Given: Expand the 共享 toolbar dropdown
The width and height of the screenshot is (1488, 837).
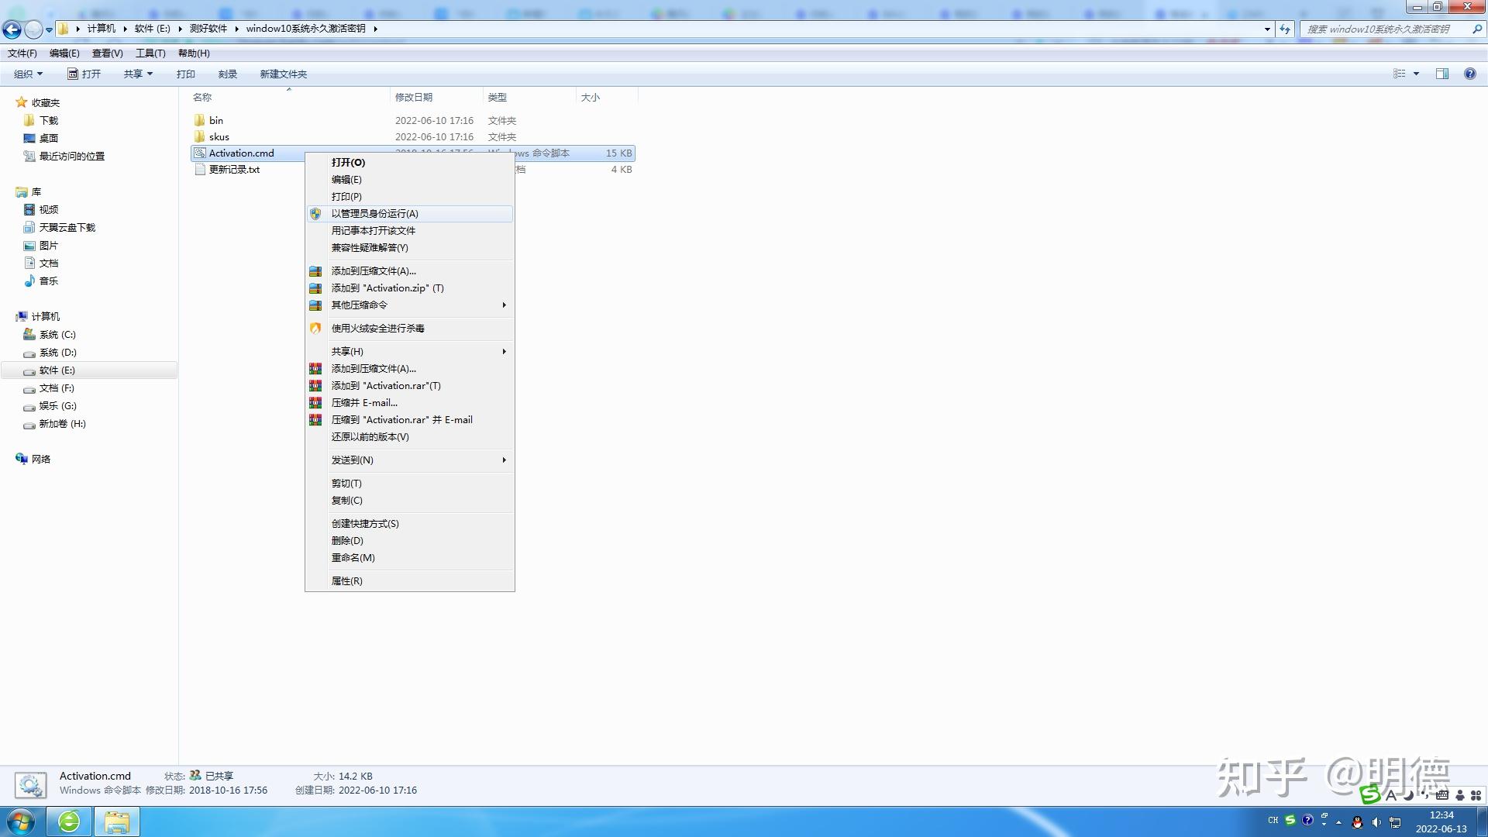Looking at the screenshot, I should click(x=139, y=74).
